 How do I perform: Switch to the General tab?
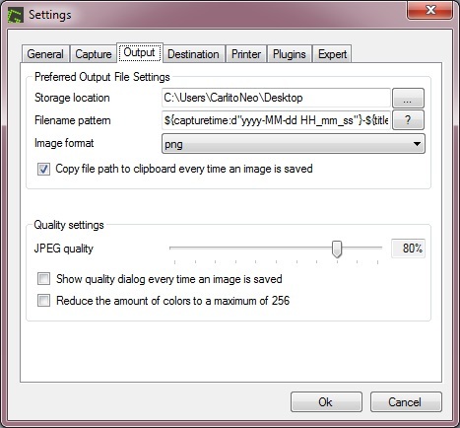click(x=45, y=54)
